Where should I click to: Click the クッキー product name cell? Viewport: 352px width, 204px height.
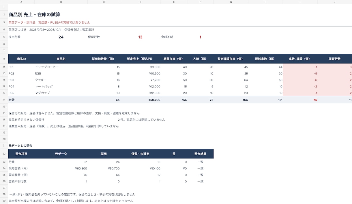[61, 80]
